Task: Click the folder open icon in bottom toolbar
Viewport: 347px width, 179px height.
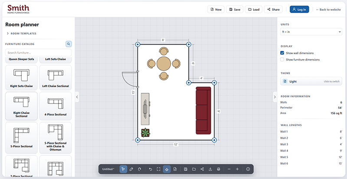Action: [x=194, y=169]
